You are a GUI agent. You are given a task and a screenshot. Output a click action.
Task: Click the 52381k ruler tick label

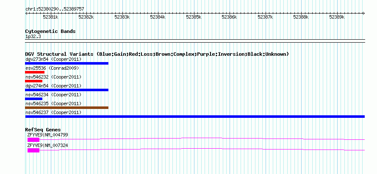point(50,17)
